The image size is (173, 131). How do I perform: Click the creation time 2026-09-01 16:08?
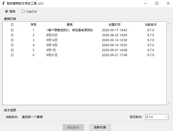tap(114, 50)
